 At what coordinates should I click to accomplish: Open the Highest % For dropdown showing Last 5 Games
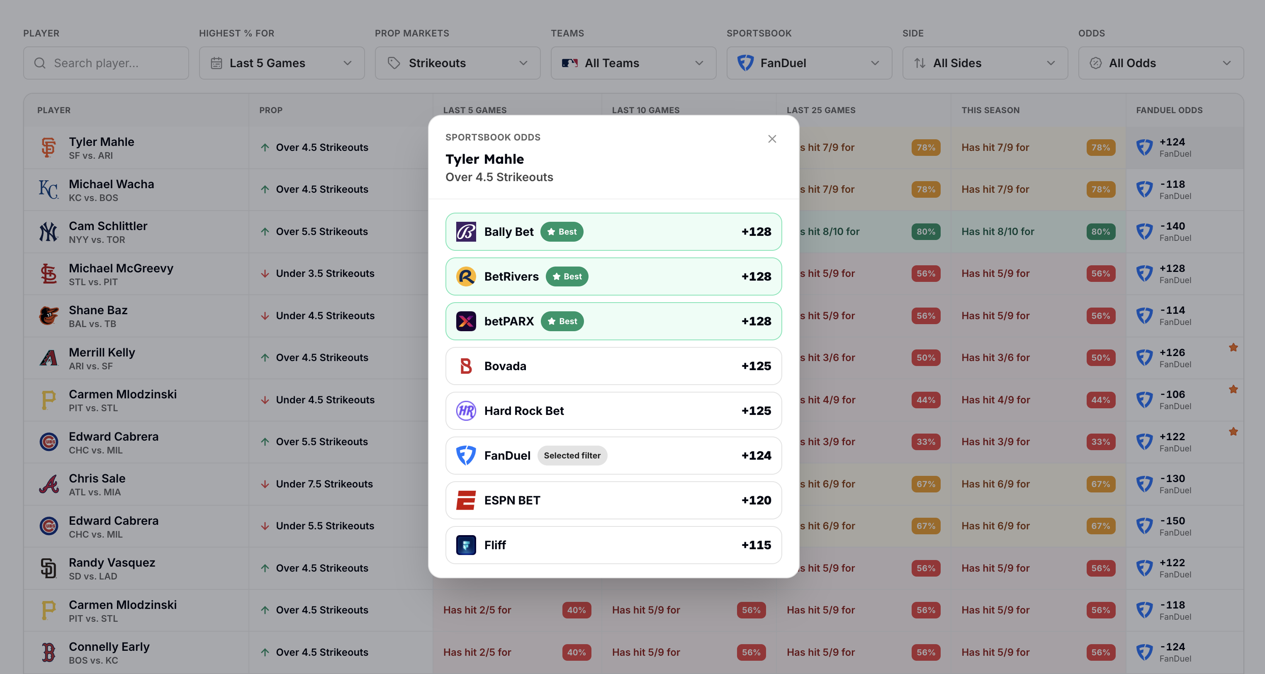pyautogui.click(x=282, y=63)
